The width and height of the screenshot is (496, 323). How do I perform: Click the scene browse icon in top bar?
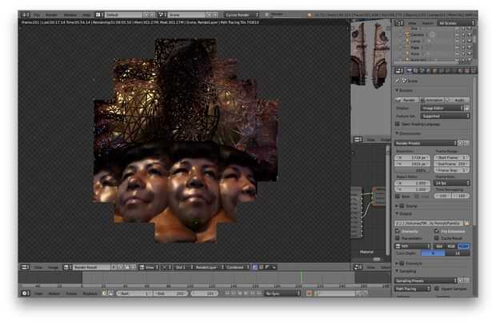click(162, 14)
